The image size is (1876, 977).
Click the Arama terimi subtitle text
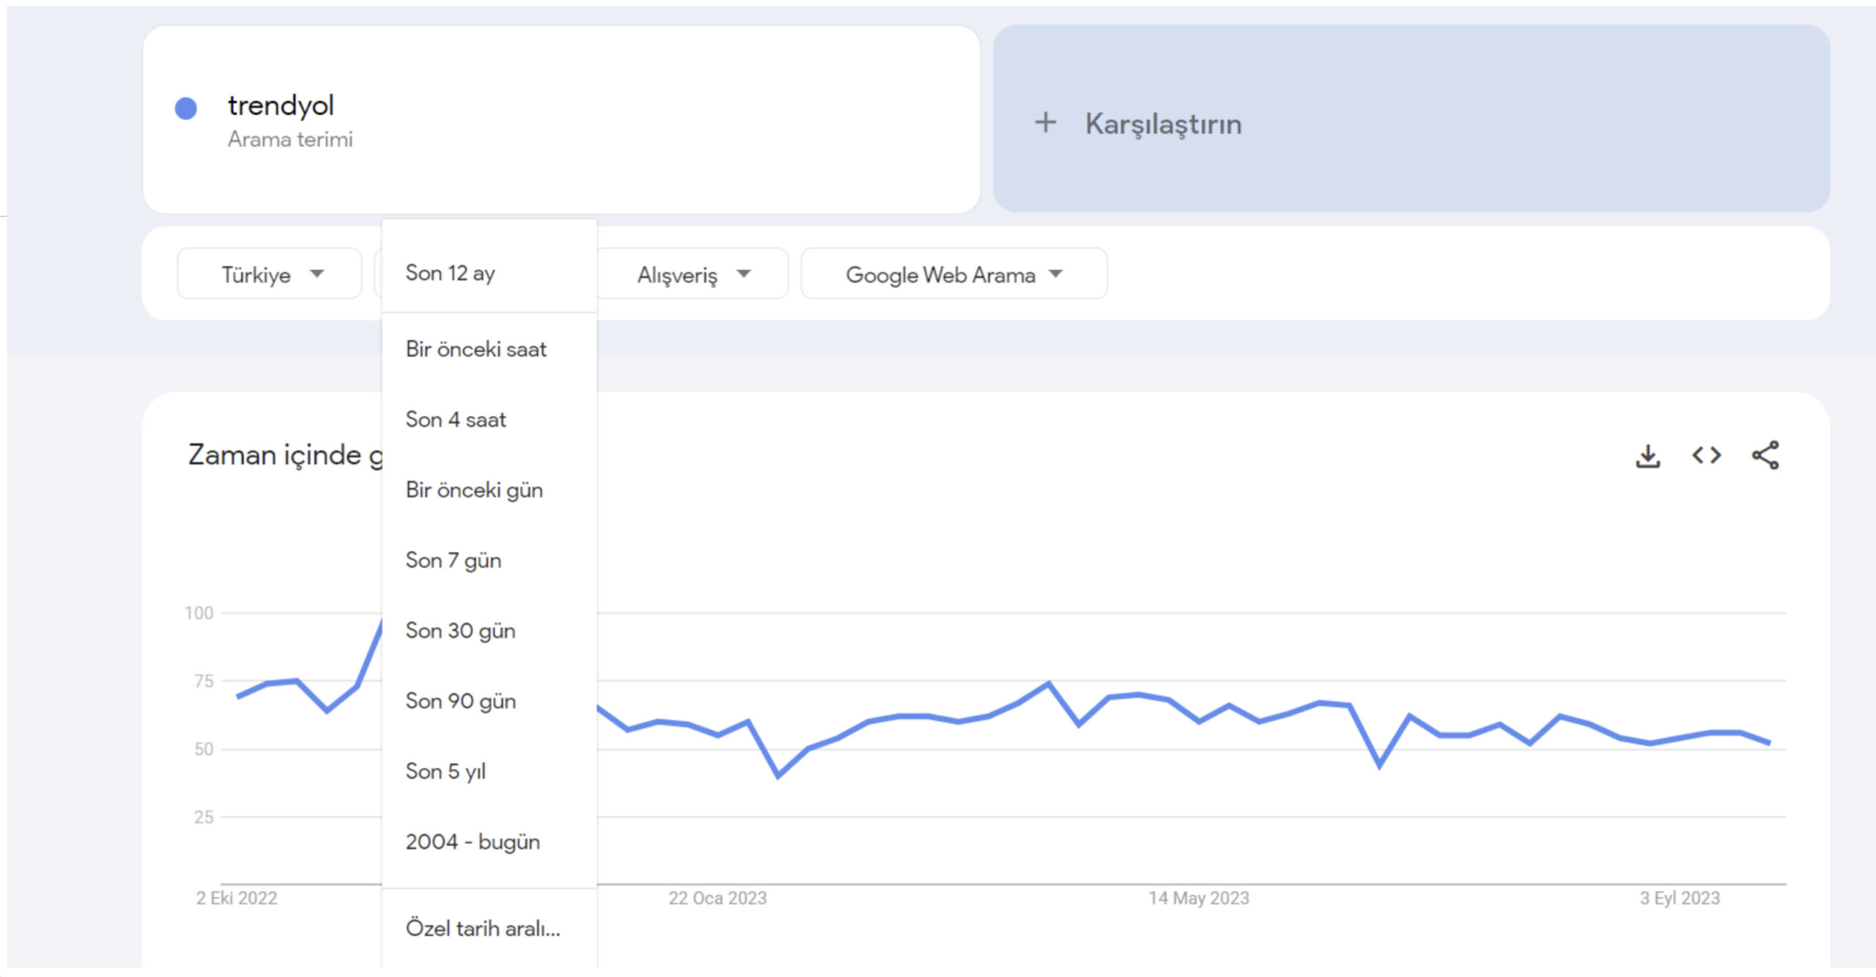point(290,139)
